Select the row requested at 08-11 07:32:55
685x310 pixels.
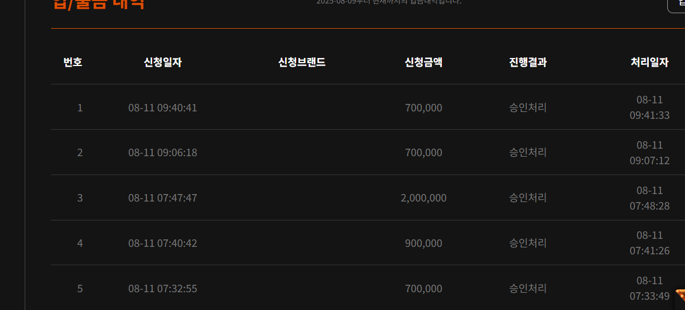[368, 288]
